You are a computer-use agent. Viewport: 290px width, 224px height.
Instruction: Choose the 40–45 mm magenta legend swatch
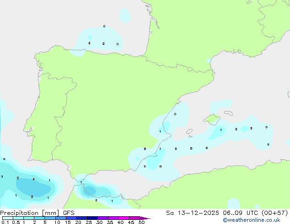(x=124, y=218)
